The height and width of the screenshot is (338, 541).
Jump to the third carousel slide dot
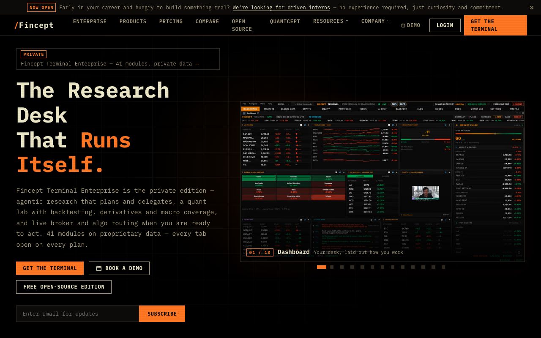(342, 267)
